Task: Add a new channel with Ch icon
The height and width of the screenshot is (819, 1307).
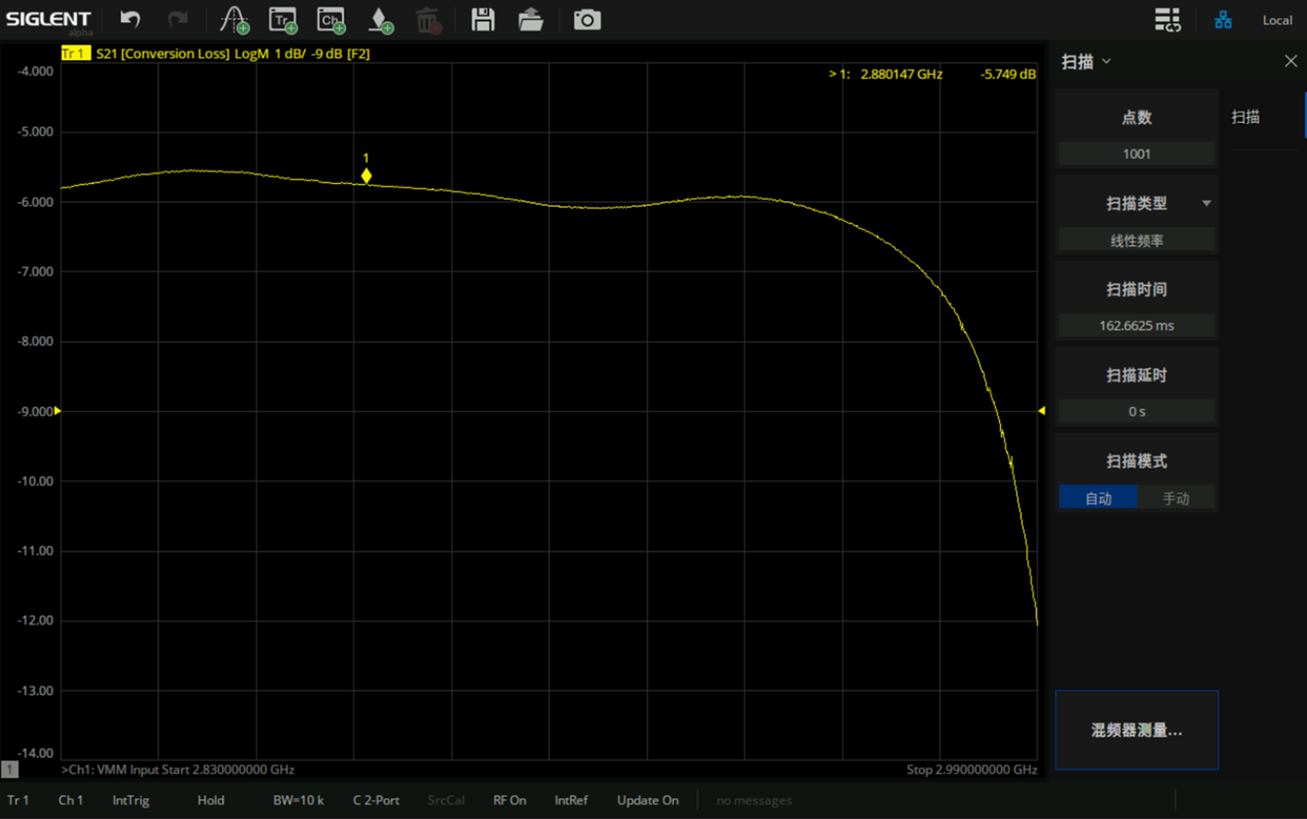Action: (332, 20)
